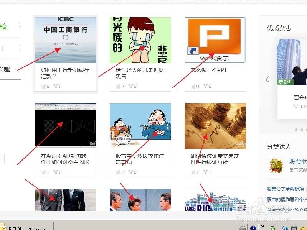Click the left arrow on 优质杂志 carousel
307x230 pixels.
tap(268, 79)
